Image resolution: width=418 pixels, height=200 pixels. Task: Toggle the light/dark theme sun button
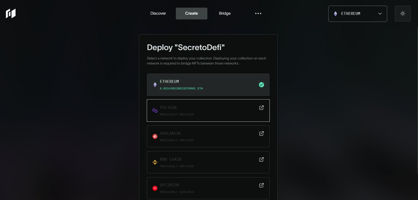coord(403,14)
